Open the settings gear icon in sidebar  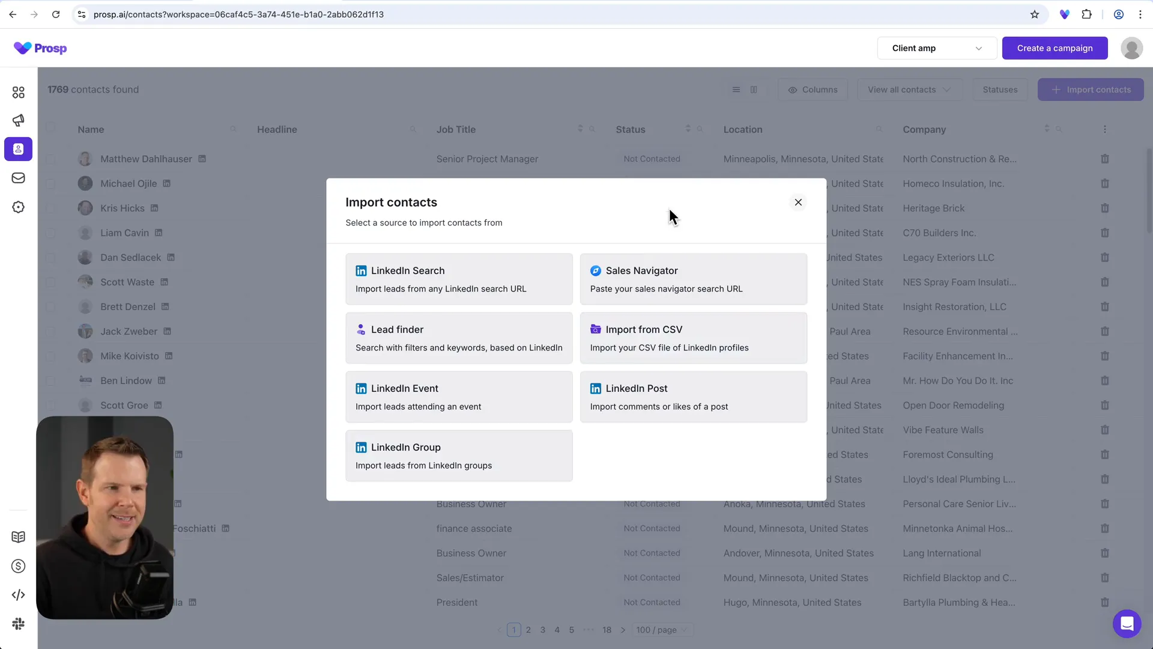[x=18, y=207]
